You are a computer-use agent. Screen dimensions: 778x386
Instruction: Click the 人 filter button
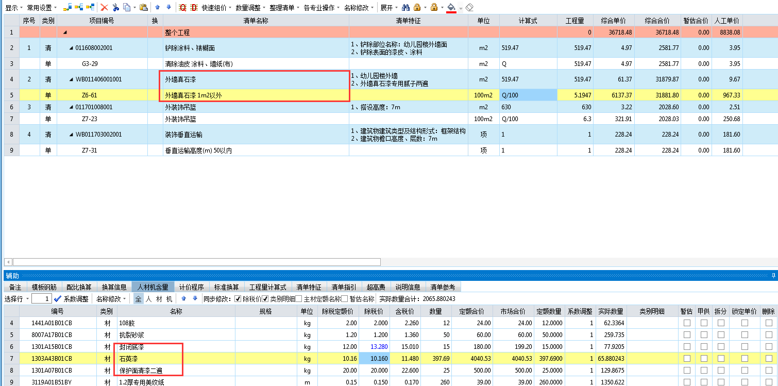coord(148,298)
